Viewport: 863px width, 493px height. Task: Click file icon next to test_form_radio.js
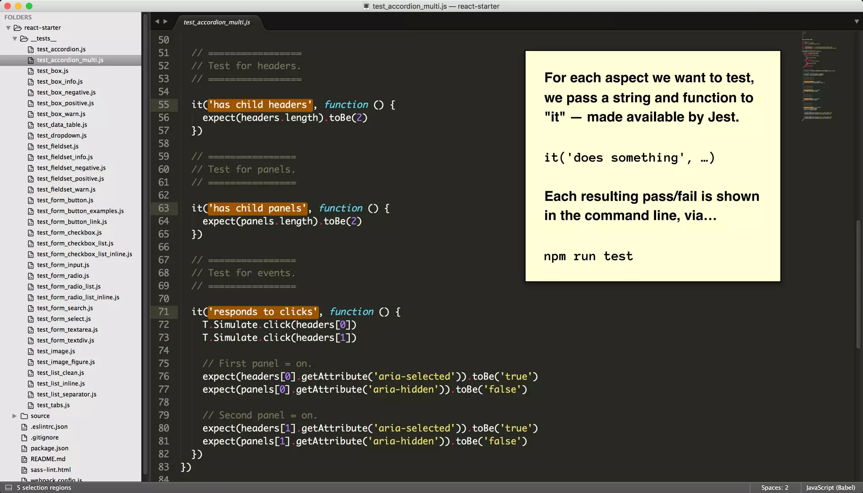[x=30, y=276]
